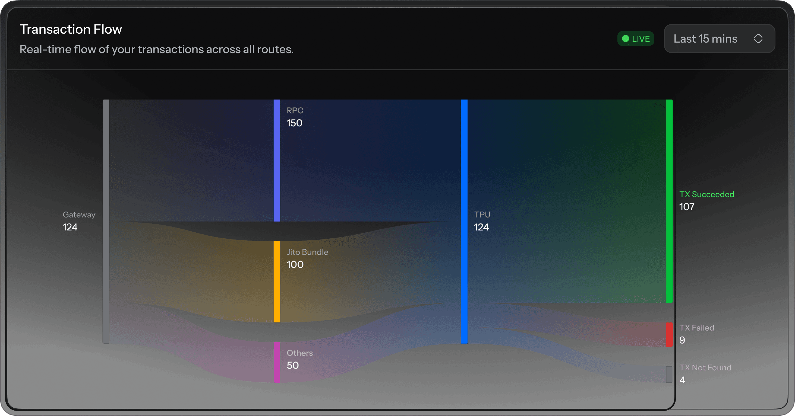795x416 pixels.
Task: Toggle the LIVE mode badge
Action: 636,39
